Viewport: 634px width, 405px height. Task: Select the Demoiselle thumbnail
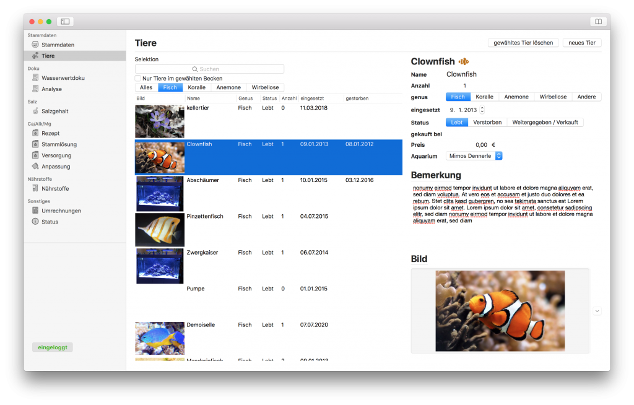(x=160, y=338)
